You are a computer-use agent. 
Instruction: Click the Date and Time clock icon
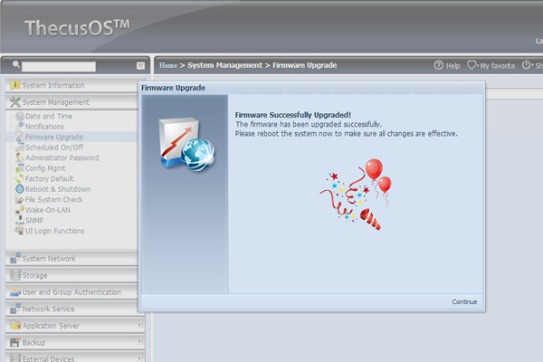click(20, 116)
